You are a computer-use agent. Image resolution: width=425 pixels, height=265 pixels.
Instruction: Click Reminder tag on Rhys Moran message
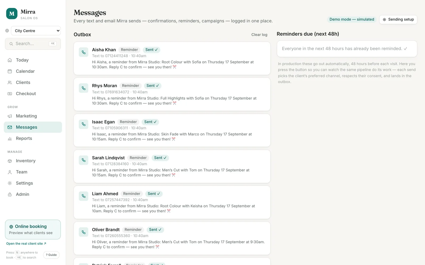(x=130, y=86)
